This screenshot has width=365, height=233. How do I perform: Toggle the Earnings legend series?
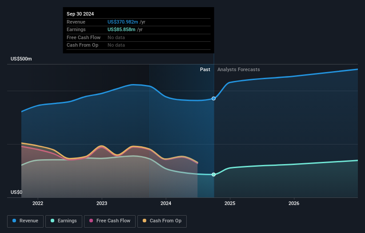pos(64,221)
